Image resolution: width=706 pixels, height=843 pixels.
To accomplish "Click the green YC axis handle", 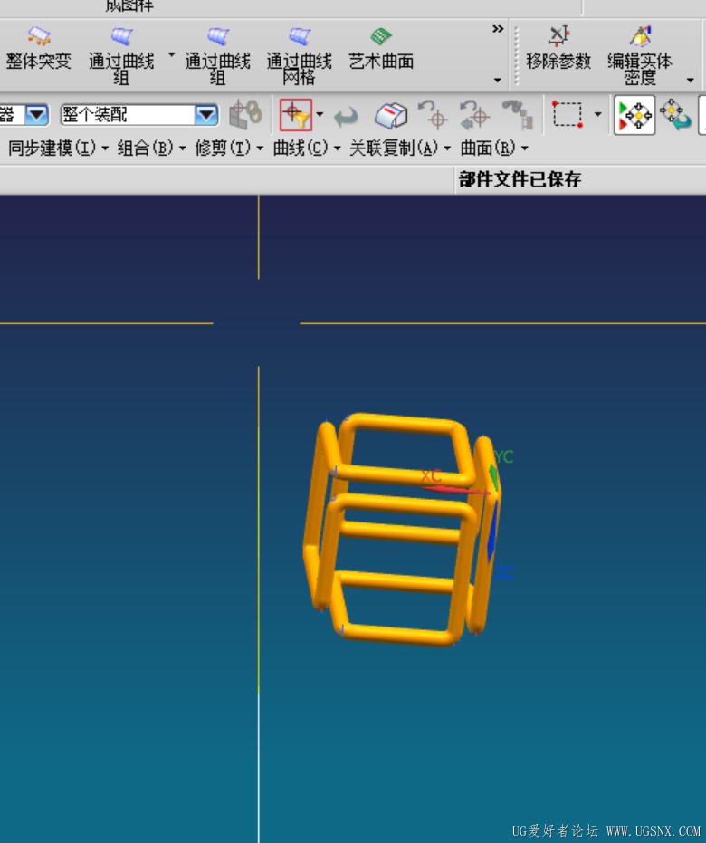I will coord(494,478).
